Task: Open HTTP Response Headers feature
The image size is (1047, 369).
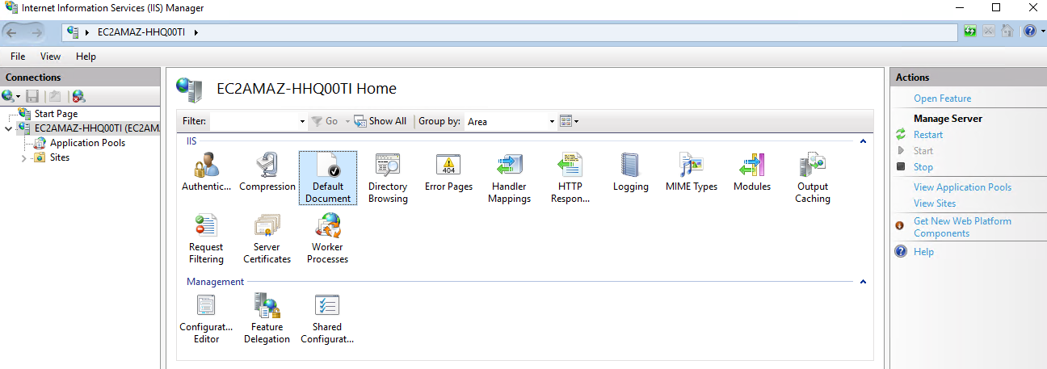Action: 570,178
